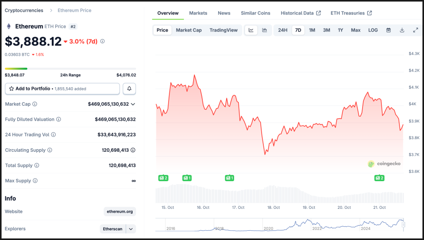Expand the Market Cap value chevron
Screen dimensions: 424x240
pyautogui.click(x=133, y=104)
